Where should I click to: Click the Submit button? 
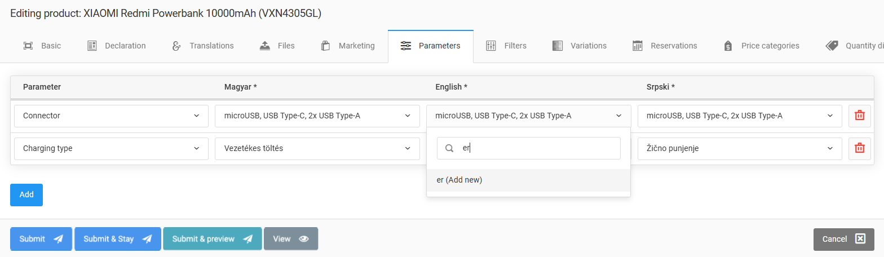(41, 239)
